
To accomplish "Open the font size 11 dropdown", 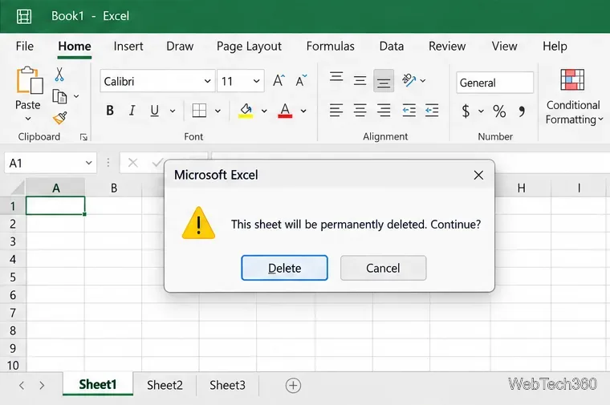I will [x=256, y=81].
